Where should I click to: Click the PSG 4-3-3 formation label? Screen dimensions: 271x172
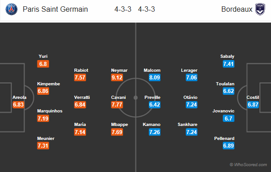(x=123, y=9)
